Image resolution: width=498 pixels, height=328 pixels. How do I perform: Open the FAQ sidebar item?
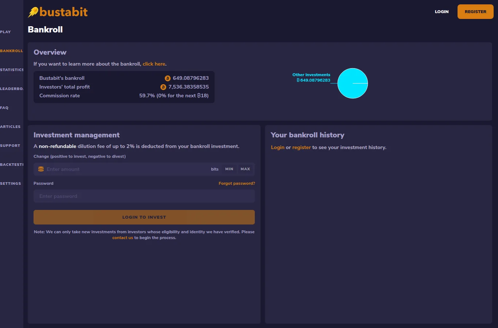[x=4, y=108]
